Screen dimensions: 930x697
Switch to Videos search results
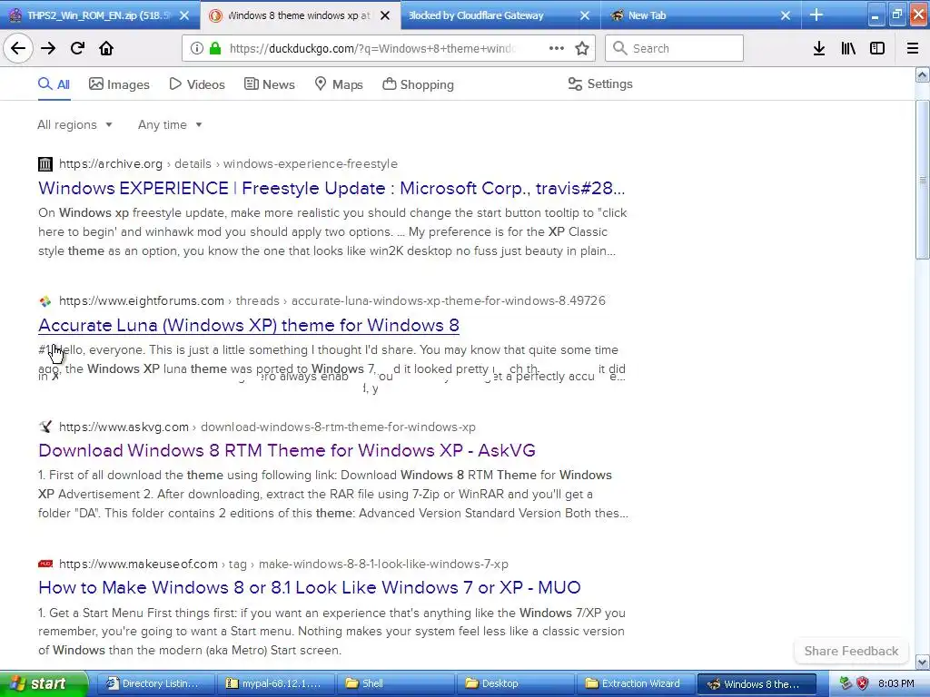197,84
